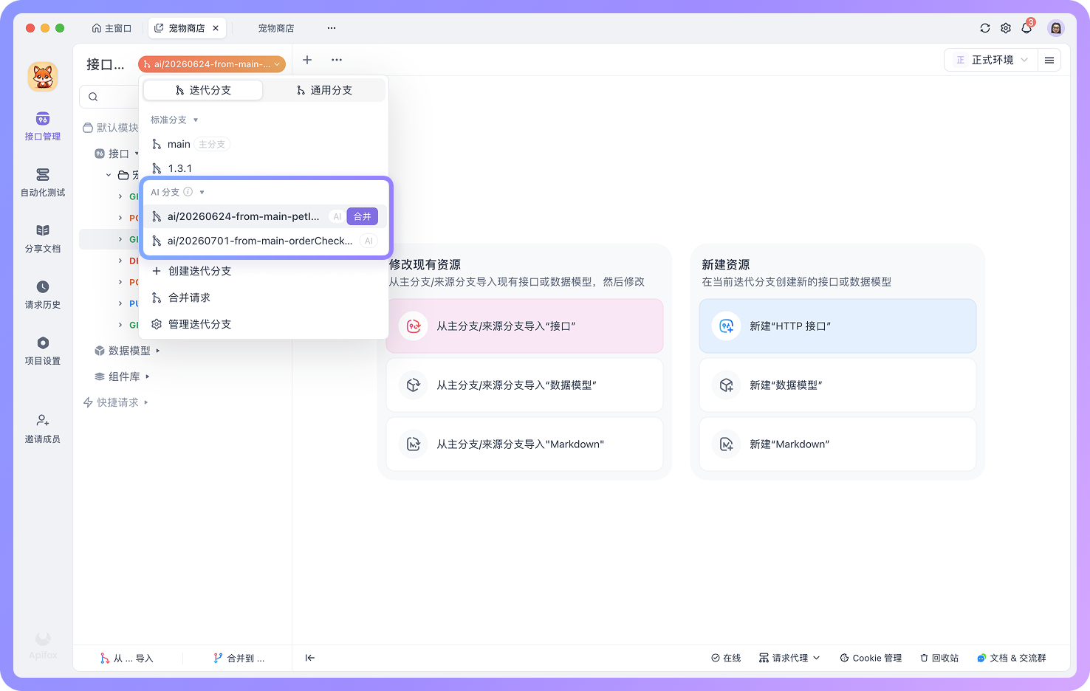Click 合并到 ... at the bottom
Image resolution: width=1090 pixels, height=691 pixels.
click(239, 658)
